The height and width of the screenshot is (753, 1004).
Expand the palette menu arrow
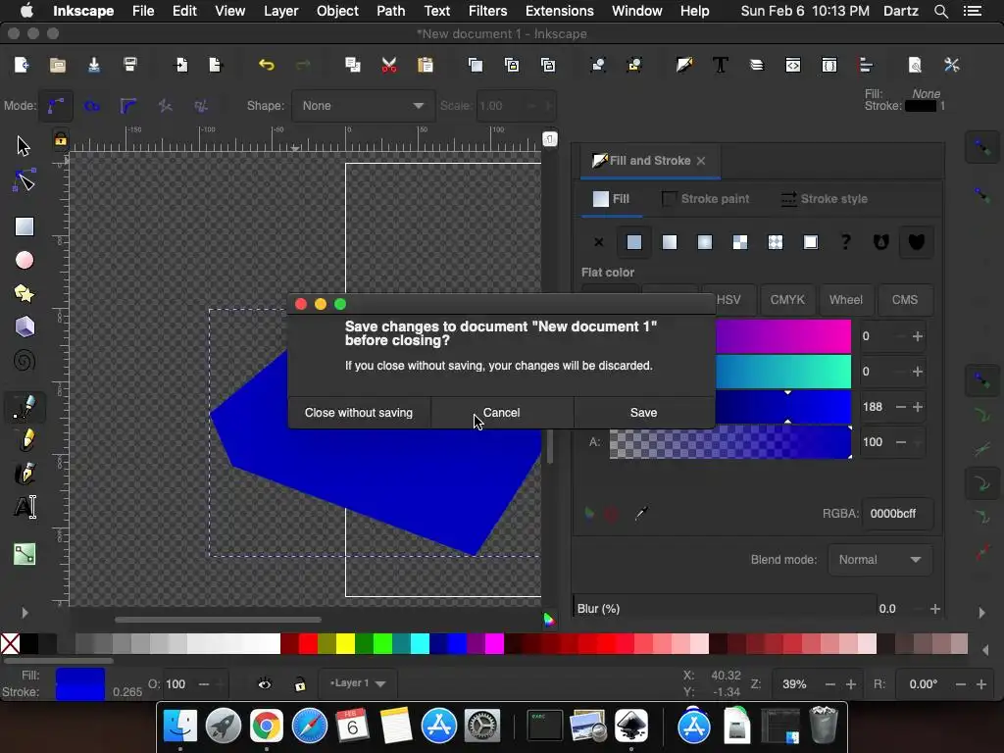coord(985,650)
